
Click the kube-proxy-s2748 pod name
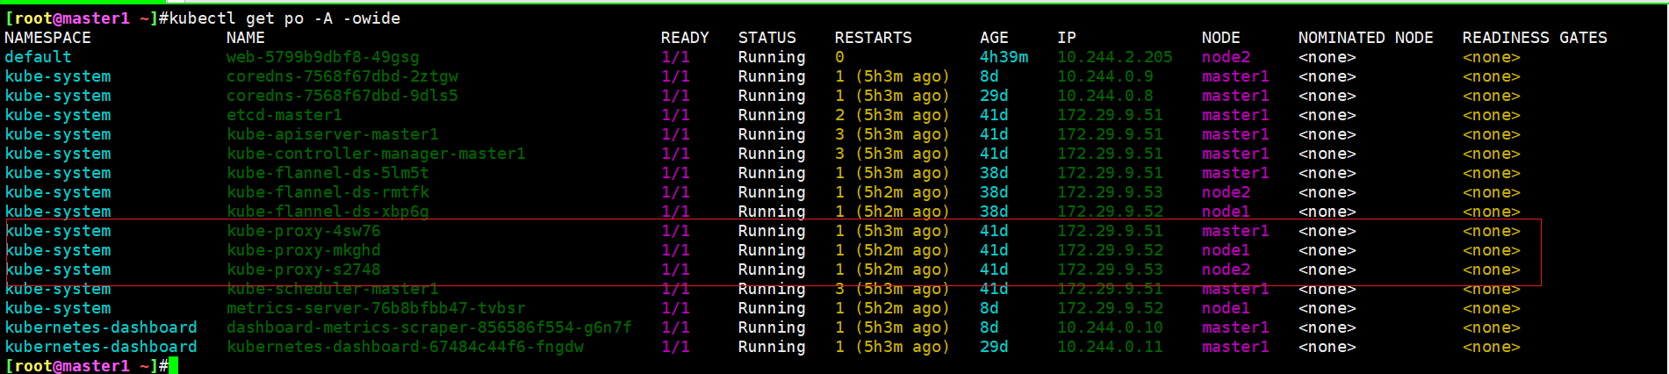304,270
